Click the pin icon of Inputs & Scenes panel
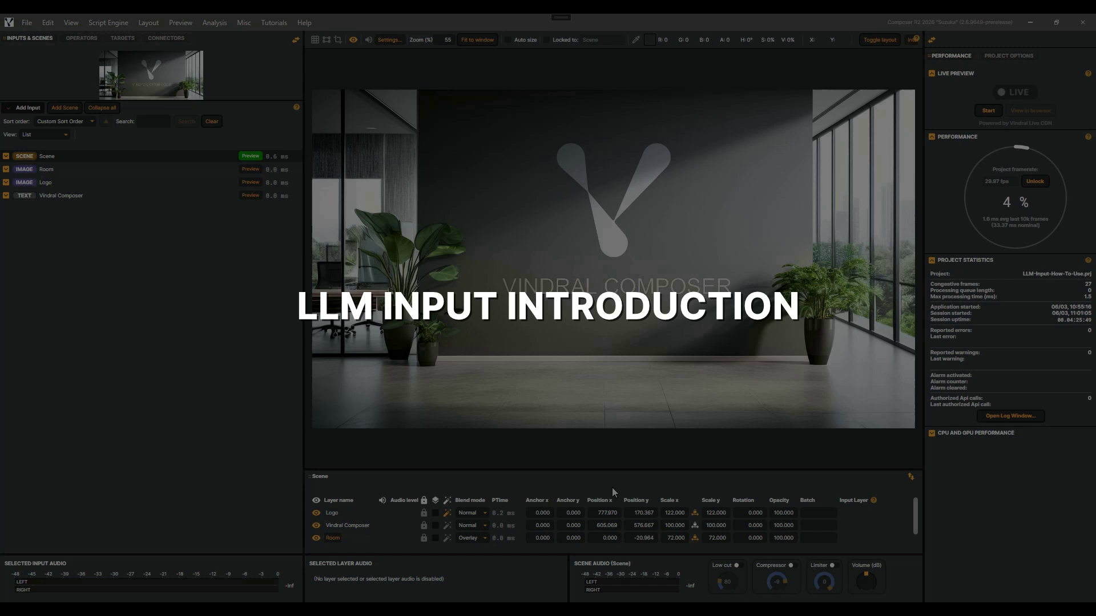The height and width of the screenshot is (616, 1096). (x=296, y=39)
